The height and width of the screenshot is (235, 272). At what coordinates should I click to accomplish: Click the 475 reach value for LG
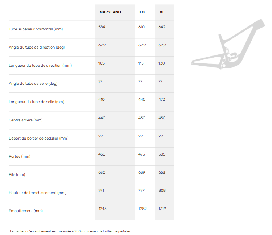point(142,154)
